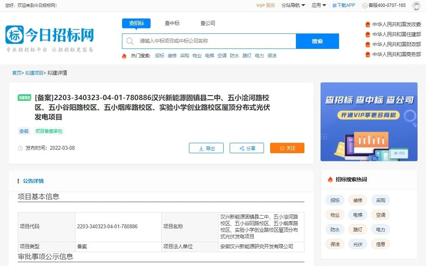
Task: Click the flame icon beside 热门搜索
Action: tap(125, 55)
